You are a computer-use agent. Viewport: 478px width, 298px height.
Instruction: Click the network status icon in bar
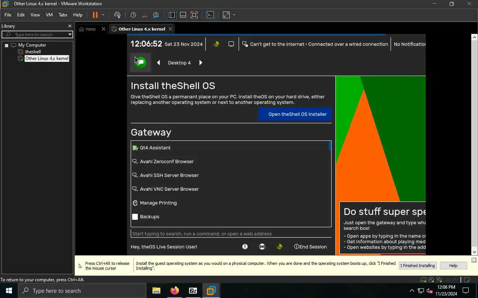pyautogui.click(x=245, y=44)
